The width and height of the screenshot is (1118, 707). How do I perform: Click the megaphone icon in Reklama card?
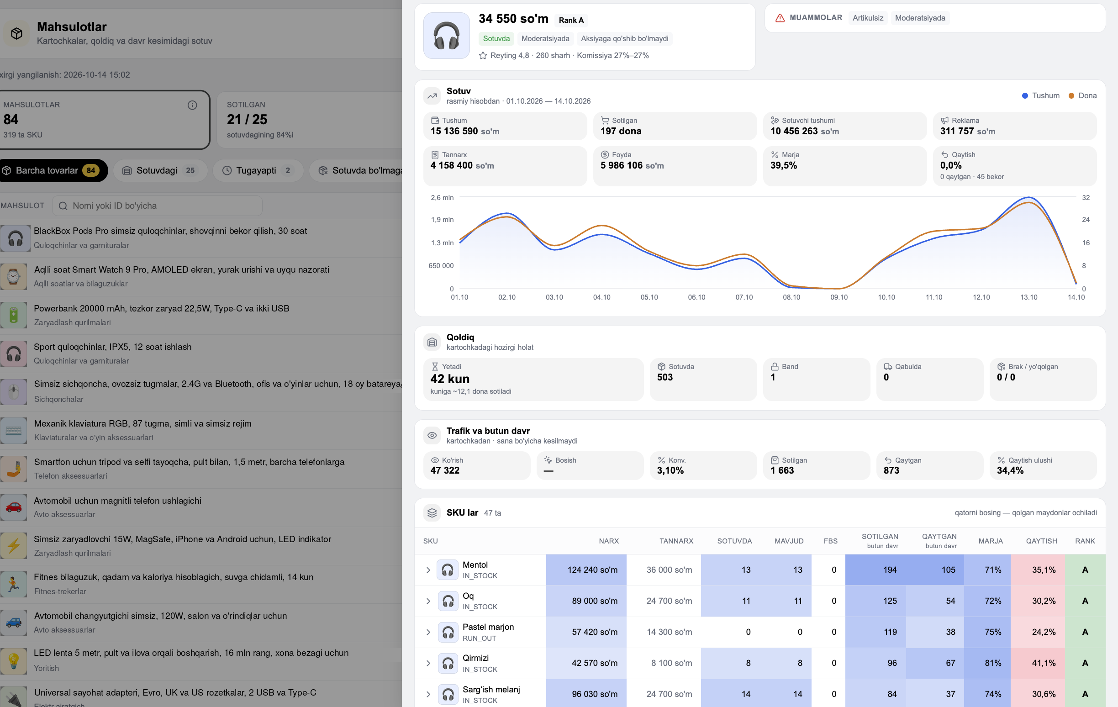click(945, 121)
